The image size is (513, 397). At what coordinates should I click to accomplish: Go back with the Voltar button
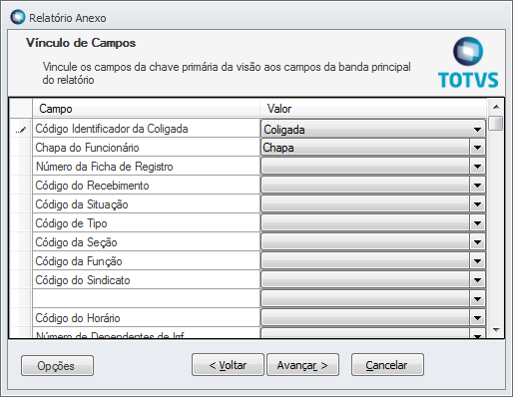click(228, 365)
